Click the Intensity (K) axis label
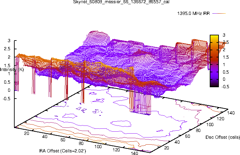The width and height of the screenshot is (240, 155). [12, 70]
